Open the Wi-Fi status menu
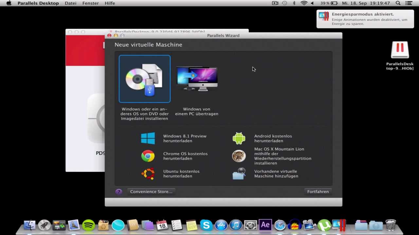Viewport: 419px width, 235px height. coord(304,3)
